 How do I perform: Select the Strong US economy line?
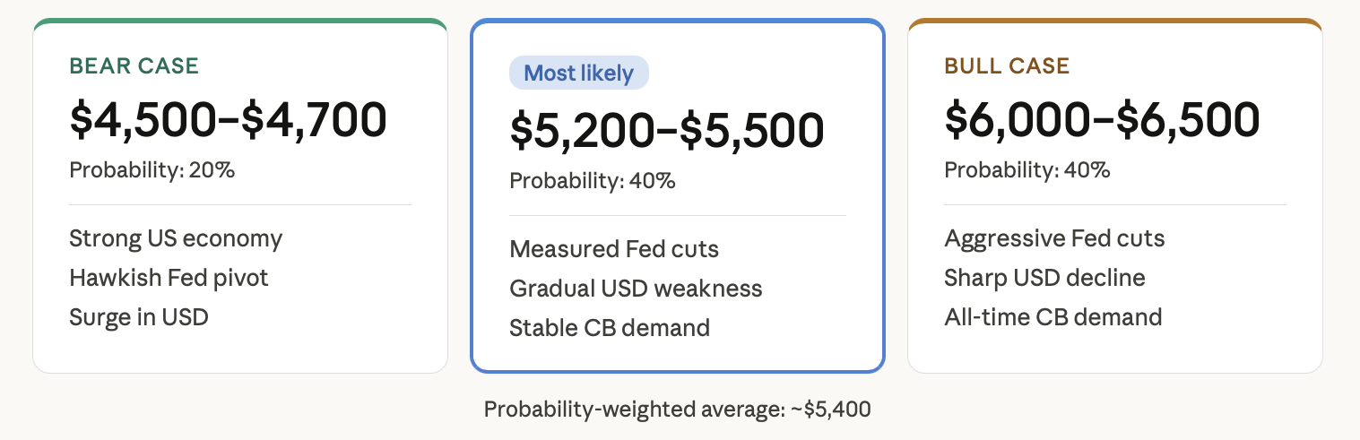pos(176,238)
